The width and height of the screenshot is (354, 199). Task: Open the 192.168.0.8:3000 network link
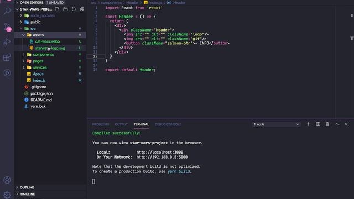click(x=162, y=157)
